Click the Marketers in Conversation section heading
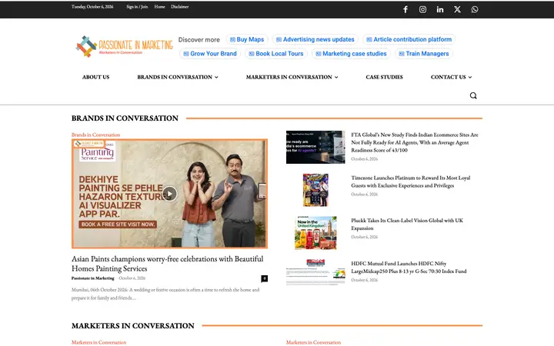 pyautogui.click(x=133, y=326)
